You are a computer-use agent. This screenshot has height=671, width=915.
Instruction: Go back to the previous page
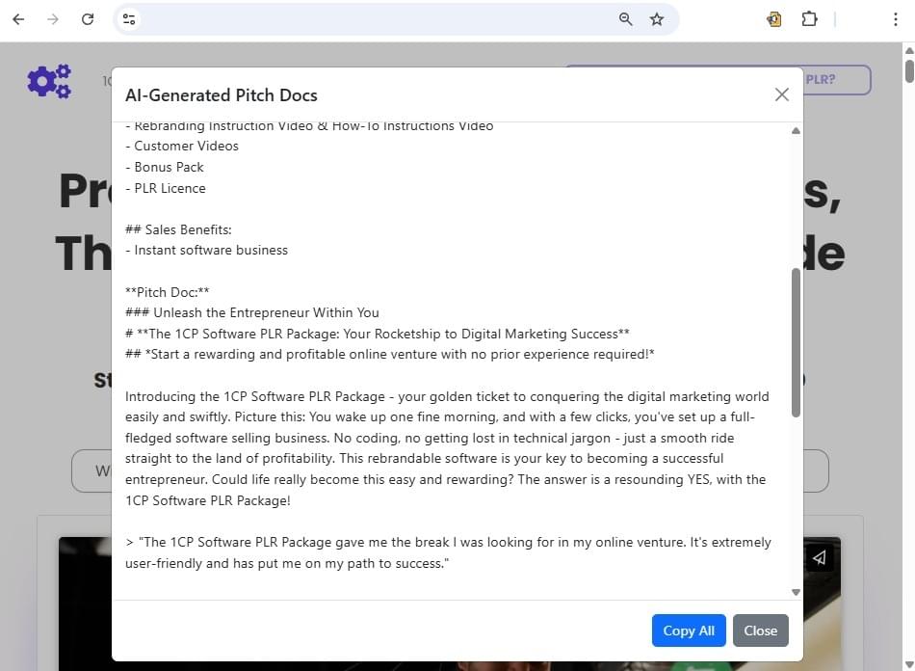click(18, 19)
